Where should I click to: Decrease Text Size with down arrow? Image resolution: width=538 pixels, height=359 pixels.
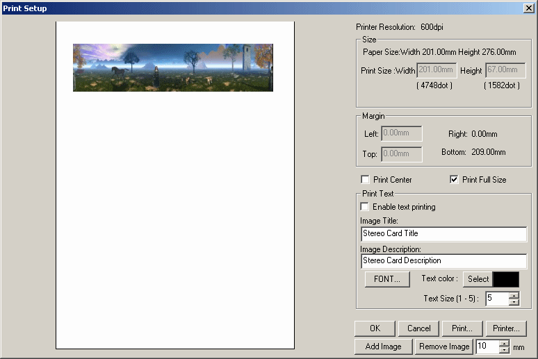tap(514, 302)
